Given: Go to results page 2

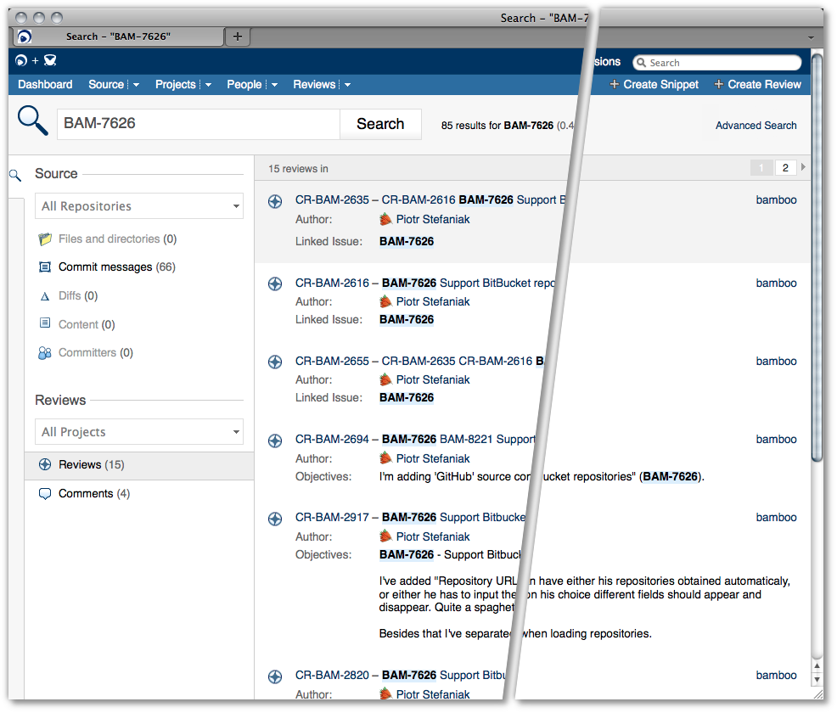Looking at the screenshot, I should tap(785, 168).
